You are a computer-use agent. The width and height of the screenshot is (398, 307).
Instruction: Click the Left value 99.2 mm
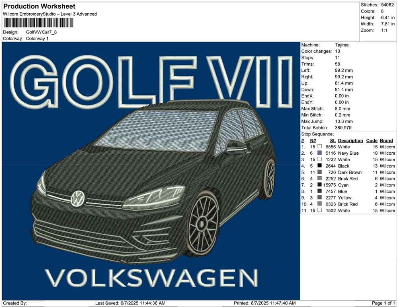pyautogui.click(x=344, y=71)
